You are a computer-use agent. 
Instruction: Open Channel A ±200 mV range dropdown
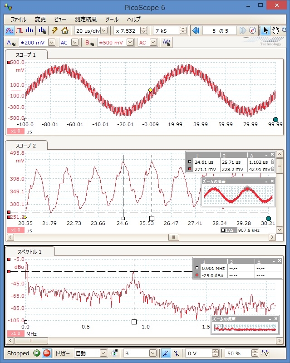[52, 43]
